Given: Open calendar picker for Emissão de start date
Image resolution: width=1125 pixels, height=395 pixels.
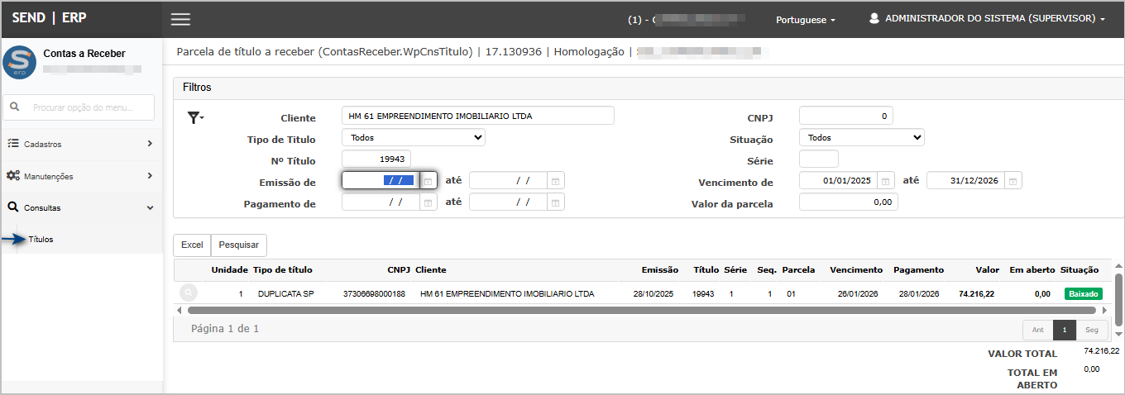Looking at the screenshot, I should 428,181.
